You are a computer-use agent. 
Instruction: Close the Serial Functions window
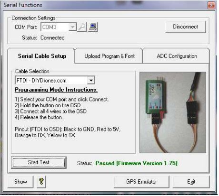pos(211,6)
